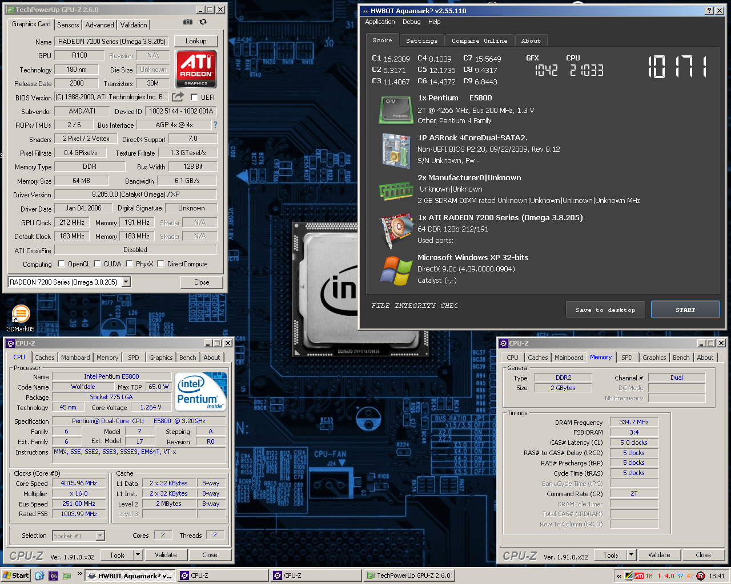Screen dimensions: 731x584
Task: Click the DRAM Frequency value 334.7 MHz
Action: [634, 422]
